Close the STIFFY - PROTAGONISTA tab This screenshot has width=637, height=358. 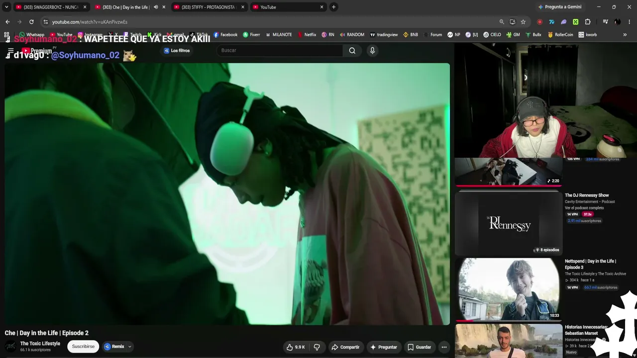pos(243,7)
